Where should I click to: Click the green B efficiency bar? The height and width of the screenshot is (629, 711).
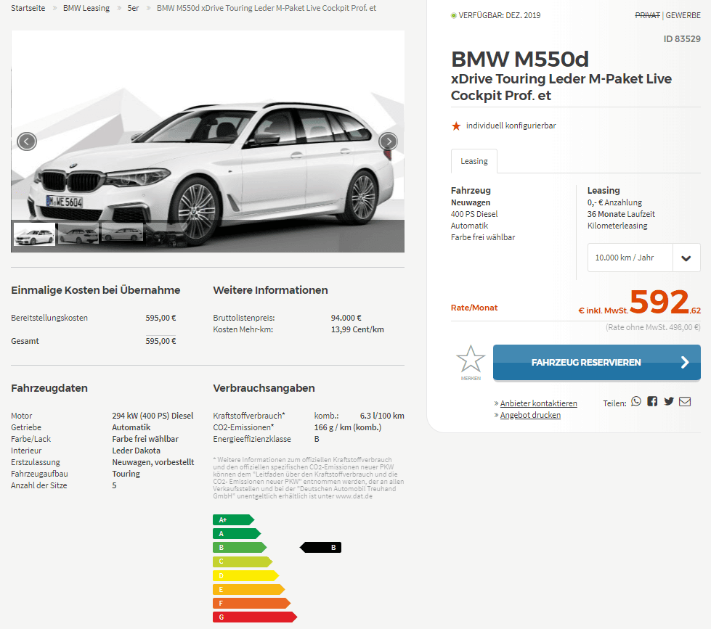240,548
